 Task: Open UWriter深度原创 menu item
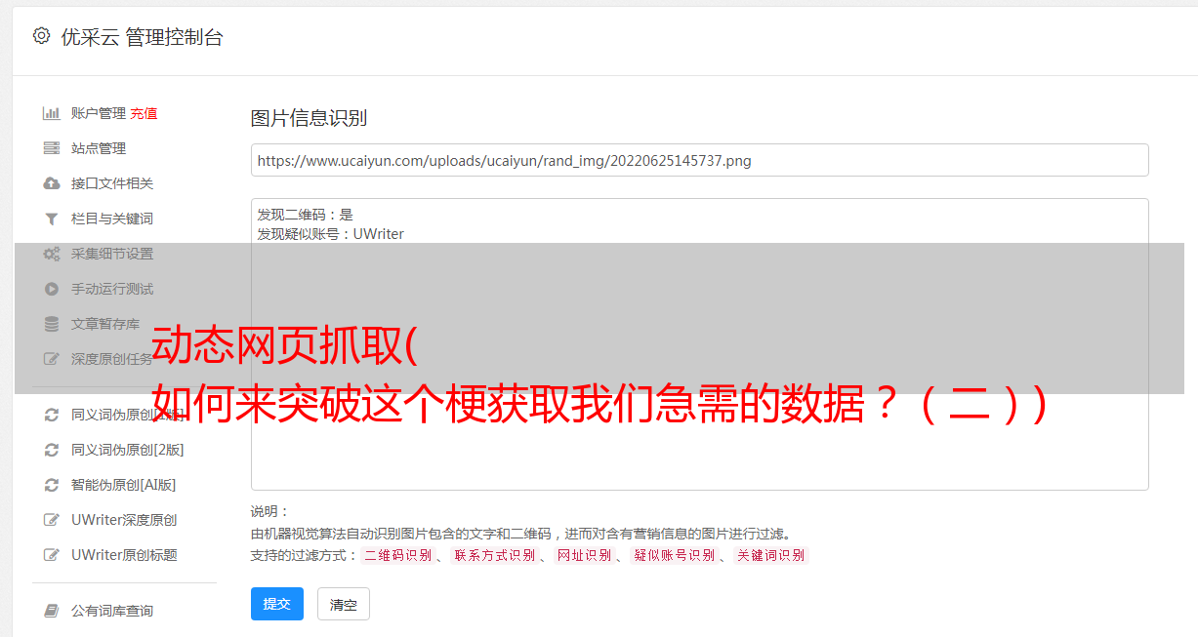coord(124,520)
